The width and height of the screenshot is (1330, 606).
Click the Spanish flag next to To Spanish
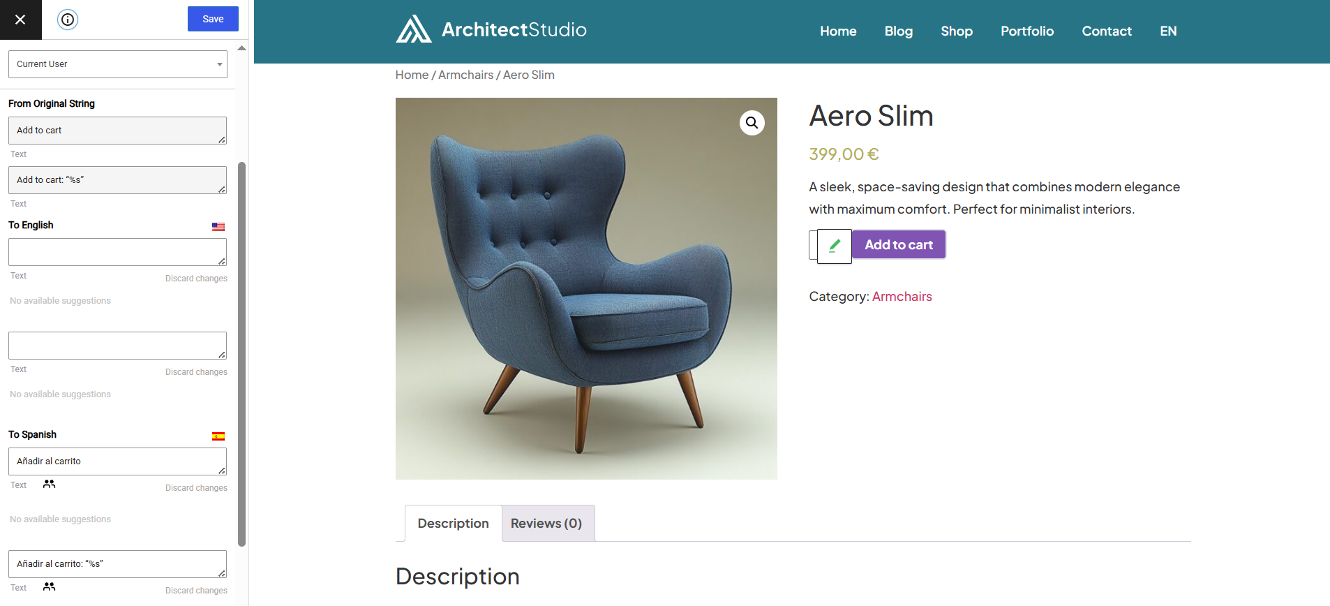point(218,436)
